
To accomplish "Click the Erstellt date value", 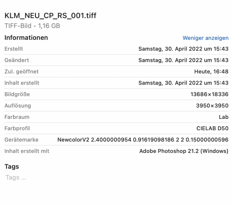I will [183, 49].
